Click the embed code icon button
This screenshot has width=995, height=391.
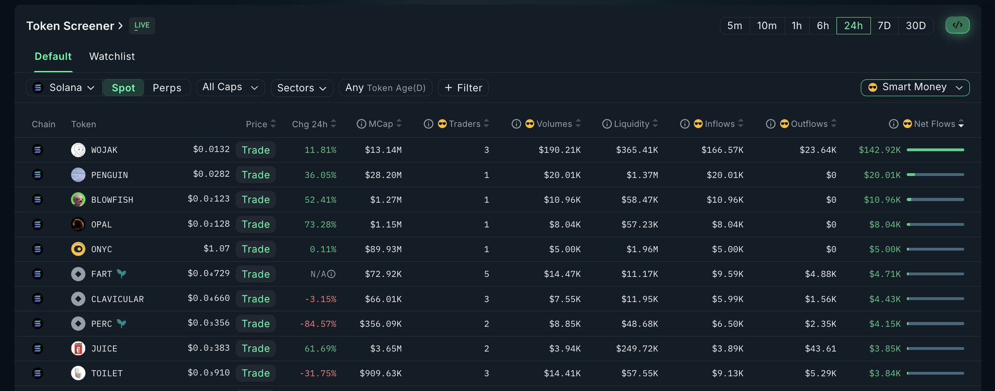point(957,25)
